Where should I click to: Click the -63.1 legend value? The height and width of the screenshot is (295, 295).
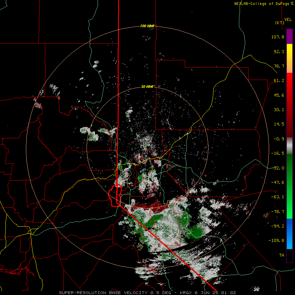click(278, 197)
